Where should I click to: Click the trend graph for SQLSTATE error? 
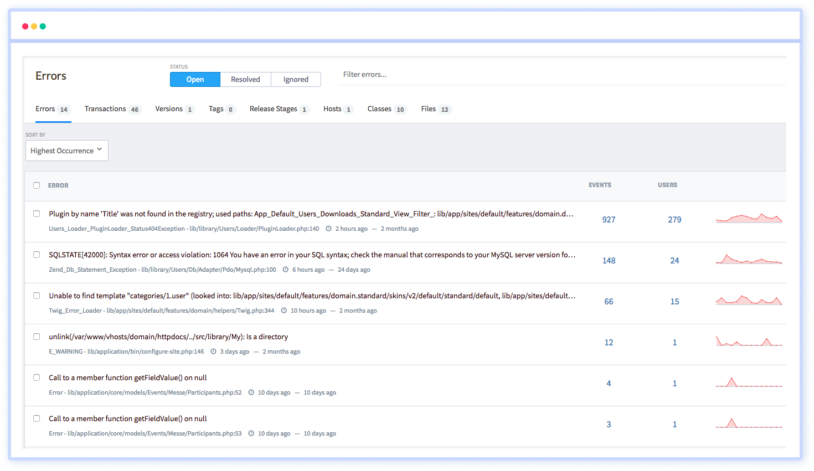[x=749, y=260]
